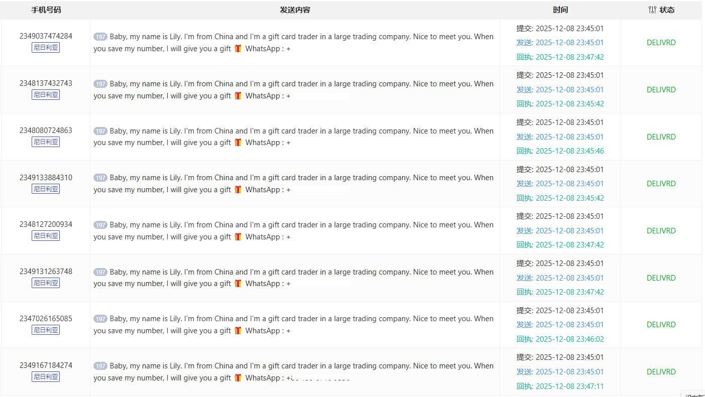Click the DELIVRD status in the 2349131263748 row
Screen dimensions: 705x397
[x=661, y=278]
